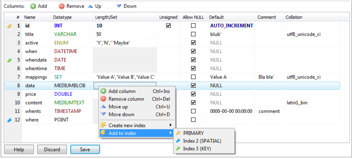Image resolution: width=352 pixels, height=159 pixels.
Task: Click the blub' default value cell
Action: click(231, 34)
